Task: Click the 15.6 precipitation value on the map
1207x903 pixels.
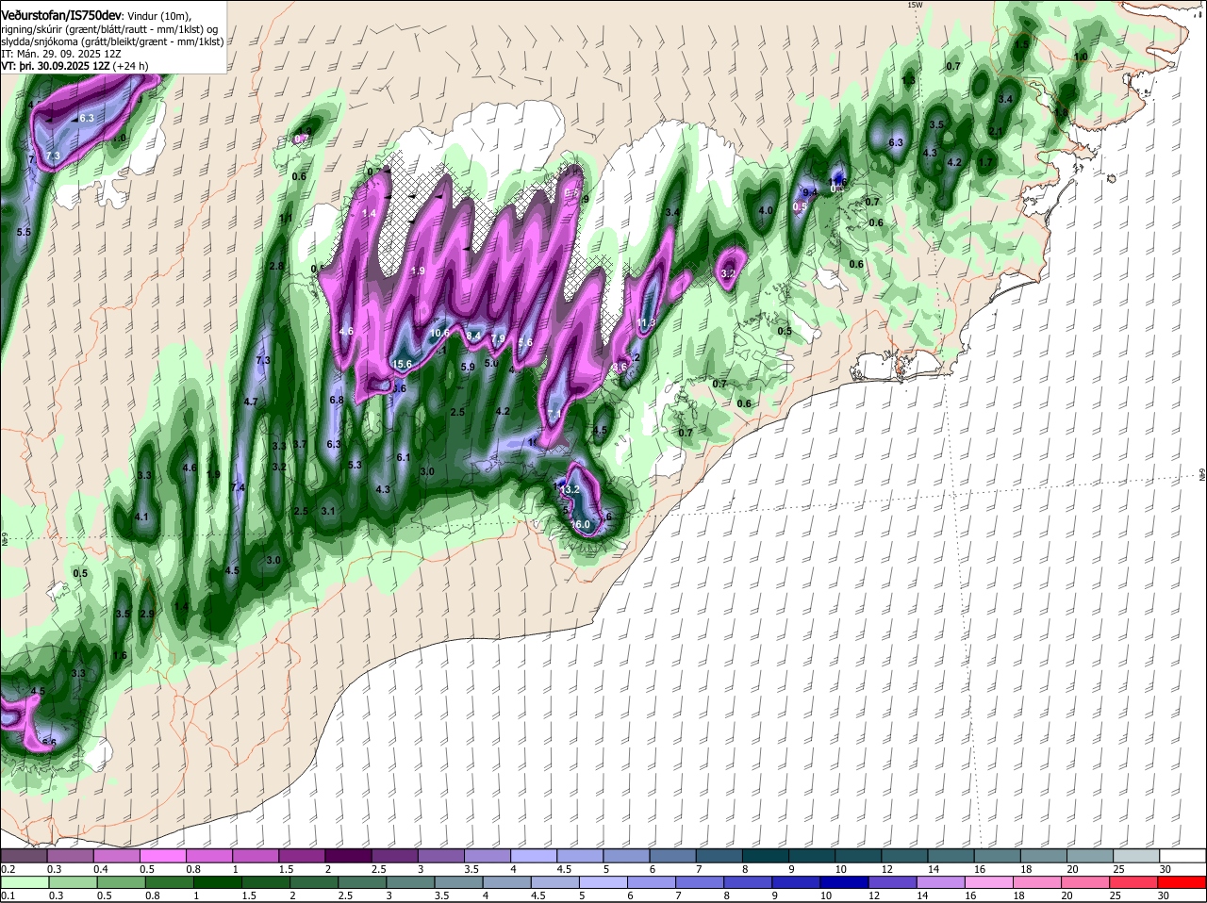Action: 403,364
